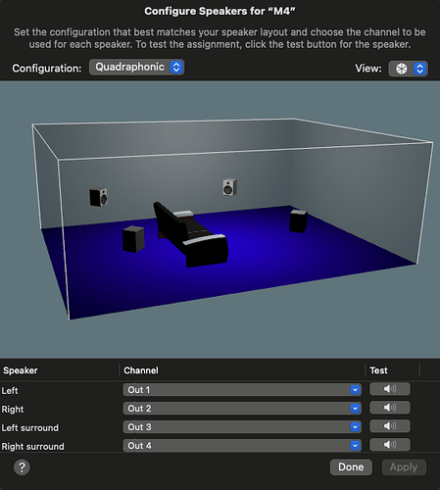
Task: Click the Apply button
Action: click(404, 467)
